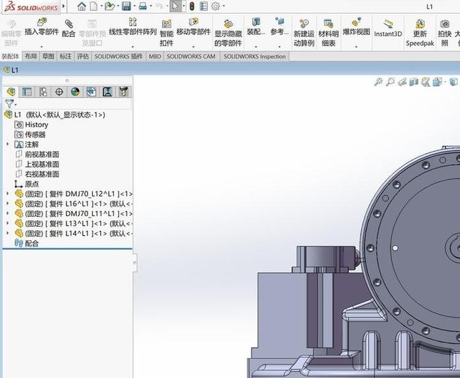Click the Mate (配合) paperclip tool
This screenshot has height=378, width=460.
coord(69,28)
